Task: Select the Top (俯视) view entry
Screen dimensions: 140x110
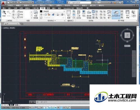Action: point(20,12)
